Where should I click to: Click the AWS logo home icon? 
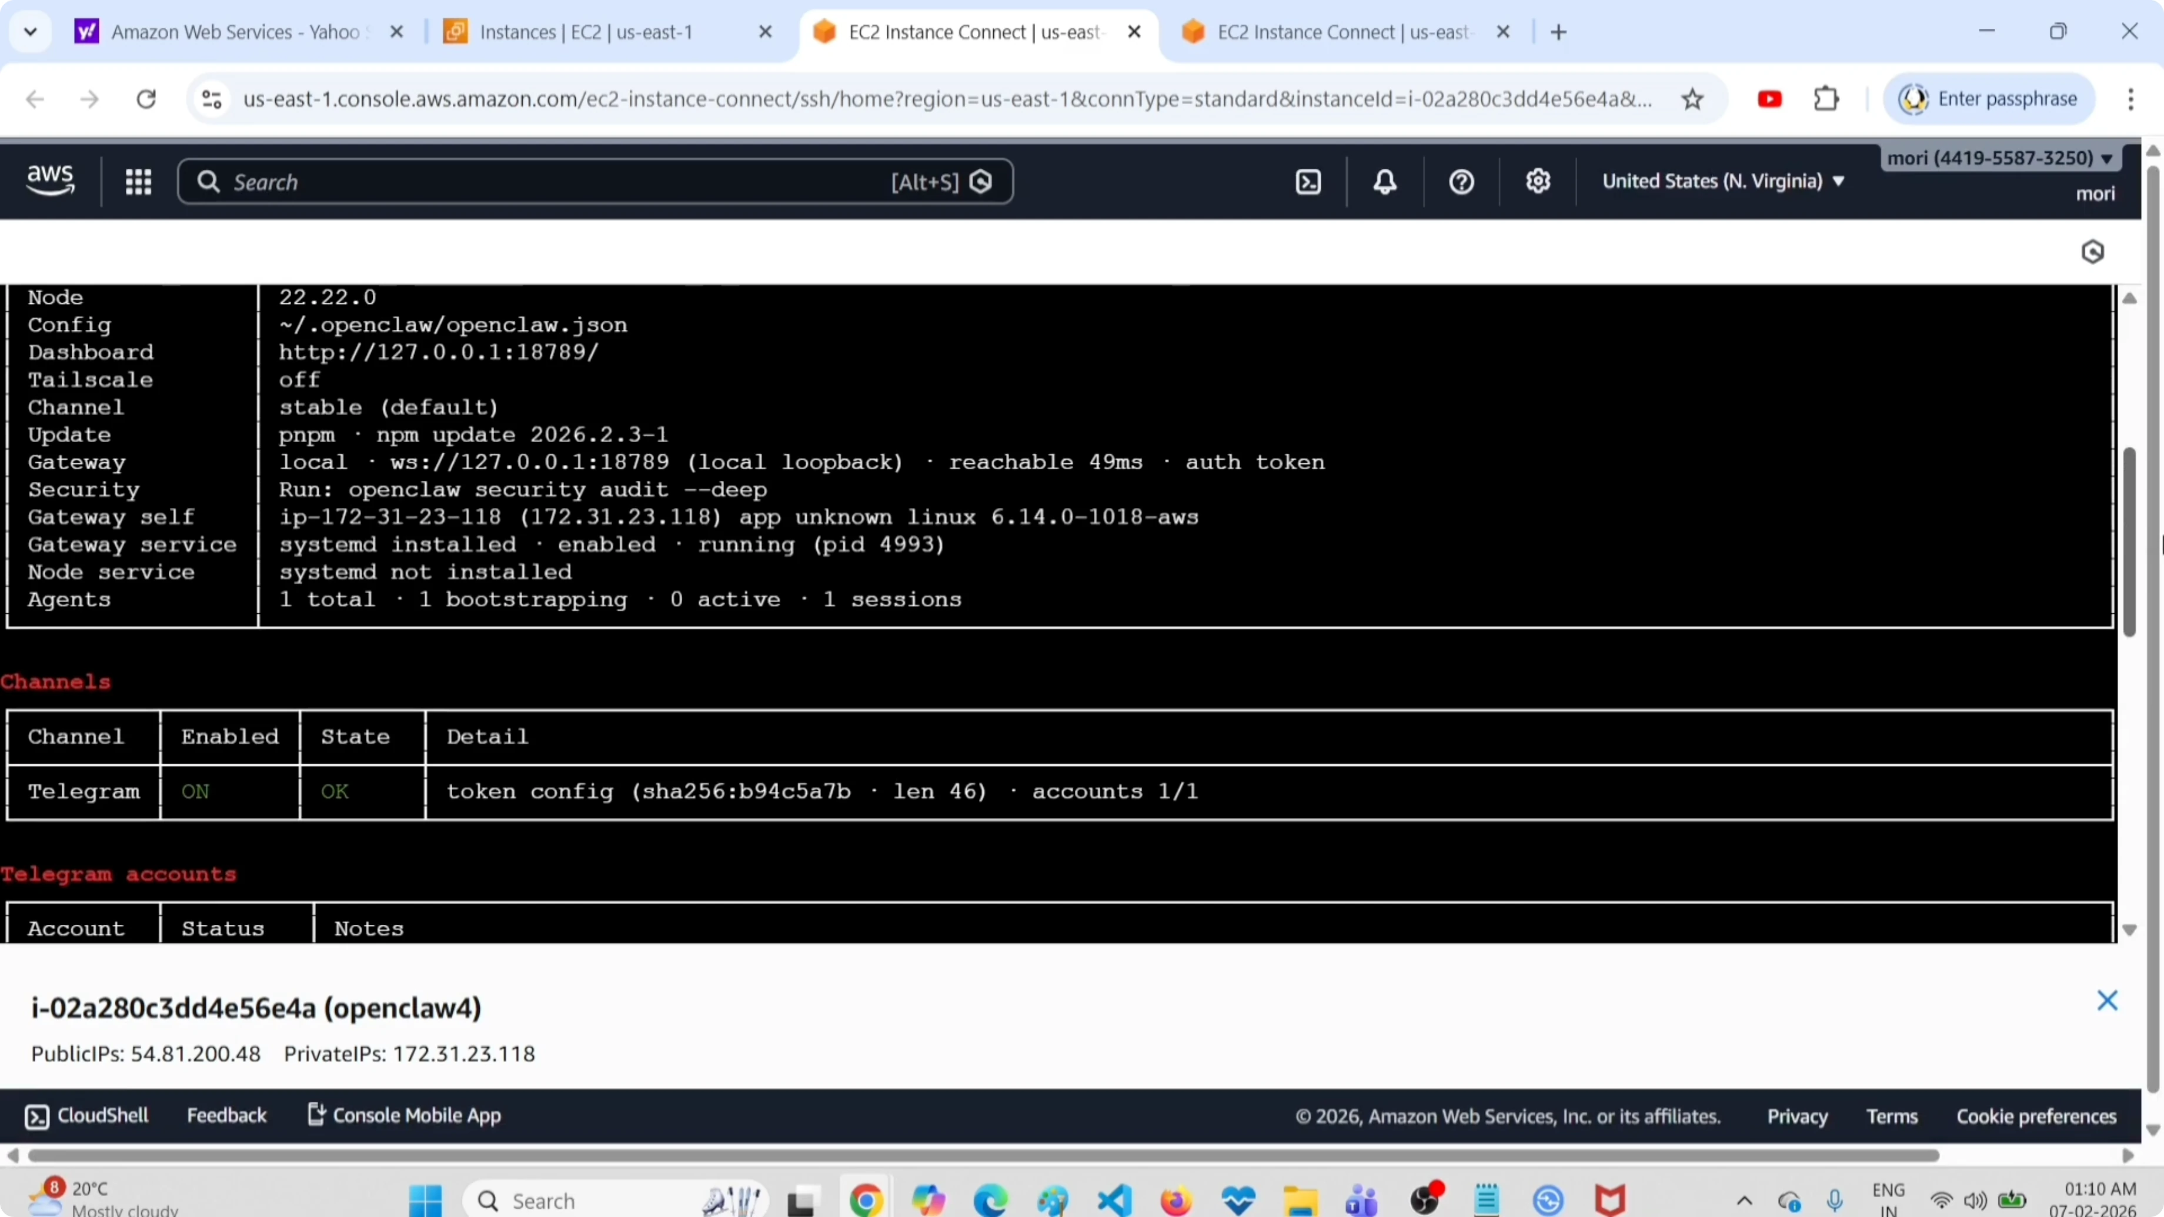click(51, 180)
